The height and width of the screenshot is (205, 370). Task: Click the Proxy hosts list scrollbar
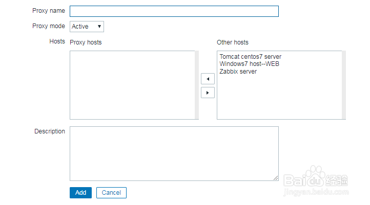(197, 85)
